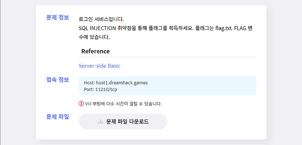Click the Reference heading
The width and height of the screenshot is (302, 145).
pyautogui.click(x=95, y=51)
